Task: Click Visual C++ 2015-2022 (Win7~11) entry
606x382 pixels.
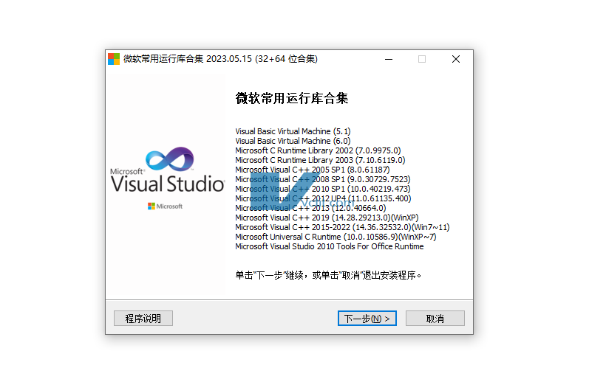Action: click(x=342, y=227)
